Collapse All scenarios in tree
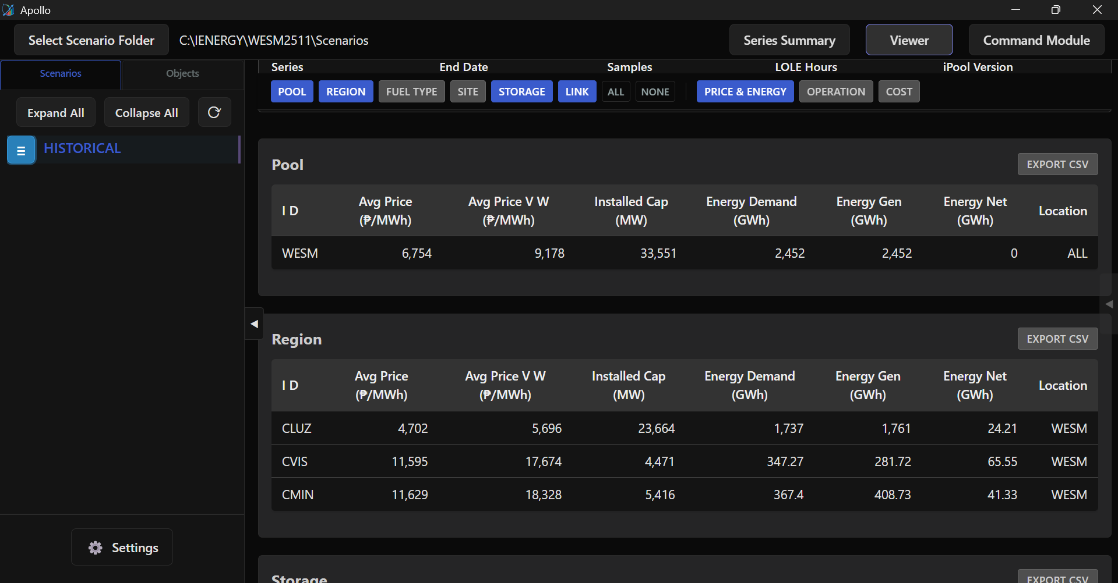The height and width of the screenshot is (583, 1118). tap(146, 113)
